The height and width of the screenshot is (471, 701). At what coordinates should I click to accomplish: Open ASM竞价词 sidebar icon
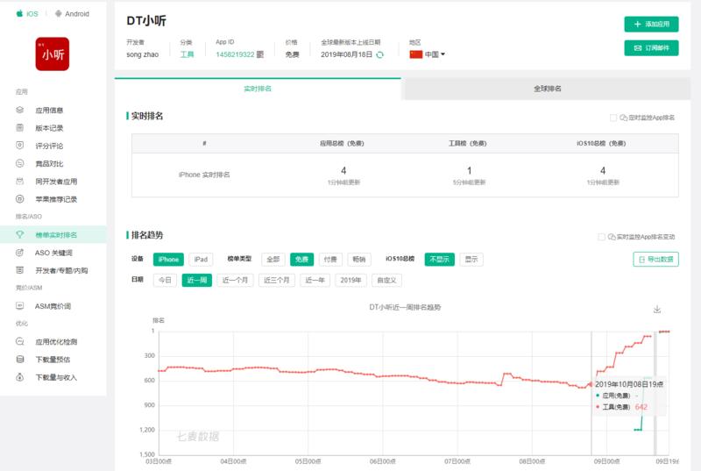tap(19, 306)
